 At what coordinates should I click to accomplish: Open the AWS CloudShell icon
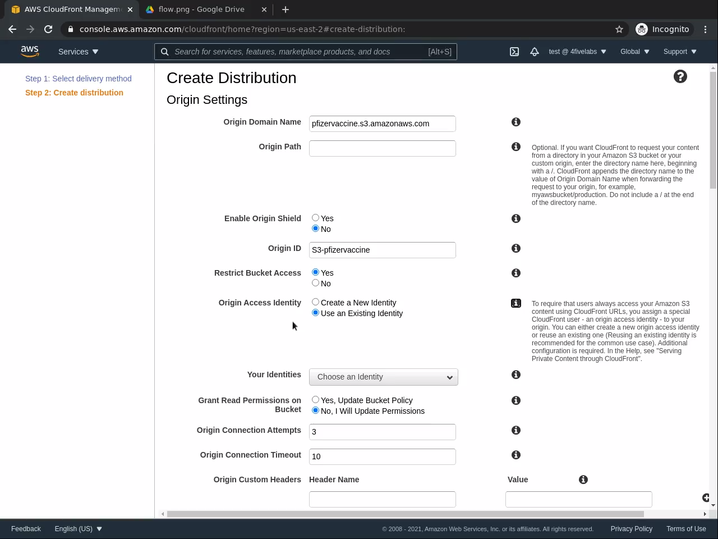pyautogui.click(x=514, y=52)
